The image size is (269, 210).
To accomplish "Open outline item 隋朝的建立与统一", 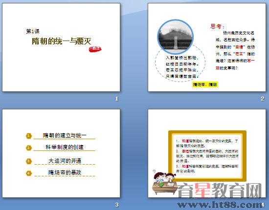I will (65, 135).
